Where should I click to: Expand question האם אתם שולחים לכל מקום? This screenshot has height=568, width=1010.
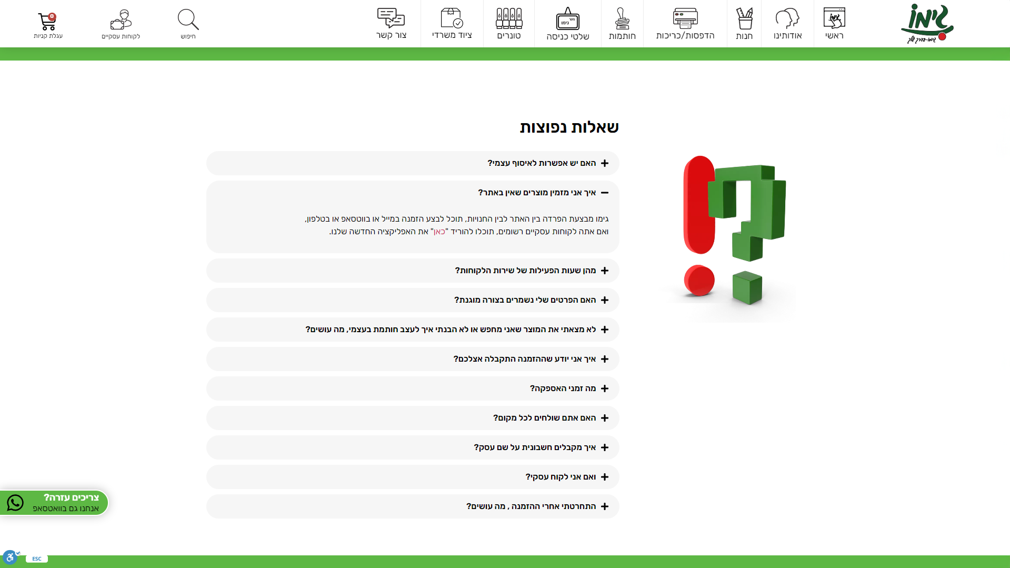413,418
